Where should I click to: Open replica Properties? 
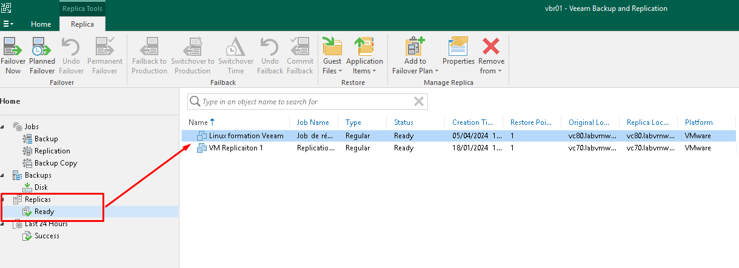tap(458, 52)
